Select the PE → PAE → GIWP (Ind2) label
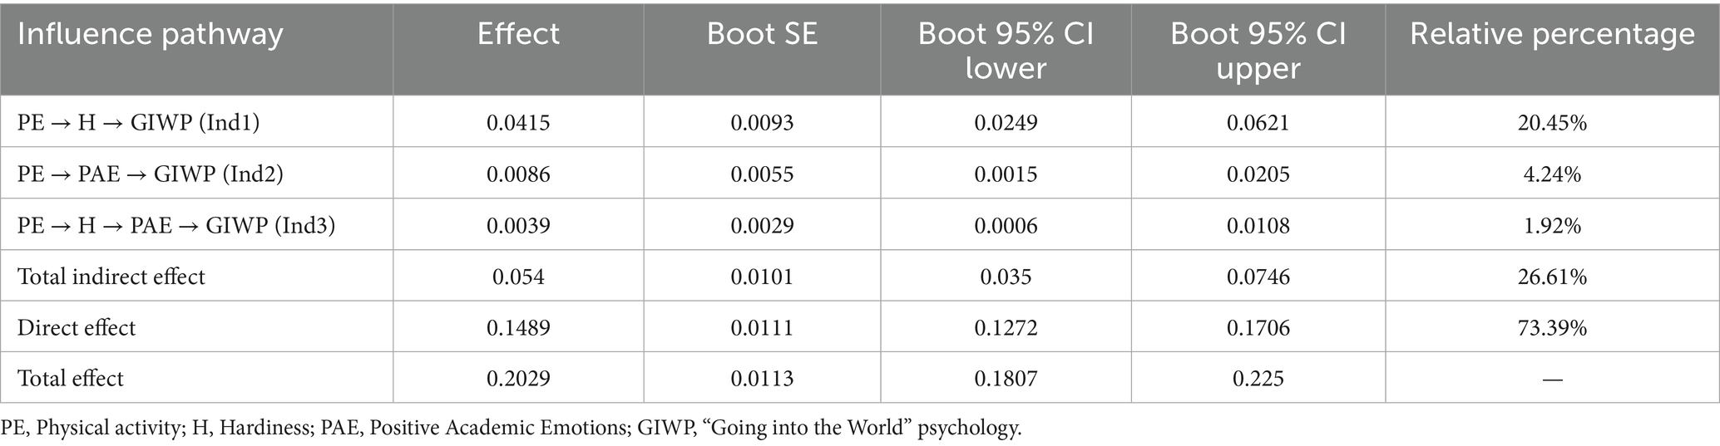 pyautogui.click(x=151, y=174)
